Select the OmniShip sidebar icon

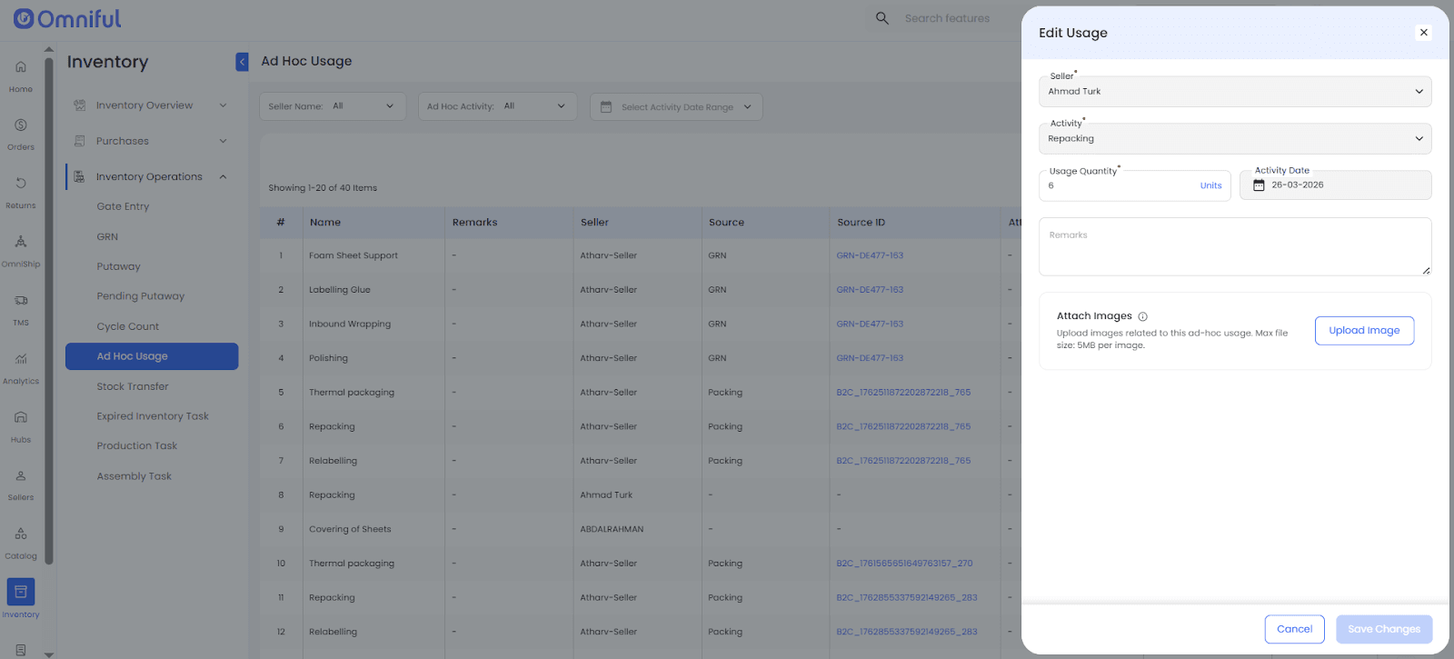click(x=21, y=243)
